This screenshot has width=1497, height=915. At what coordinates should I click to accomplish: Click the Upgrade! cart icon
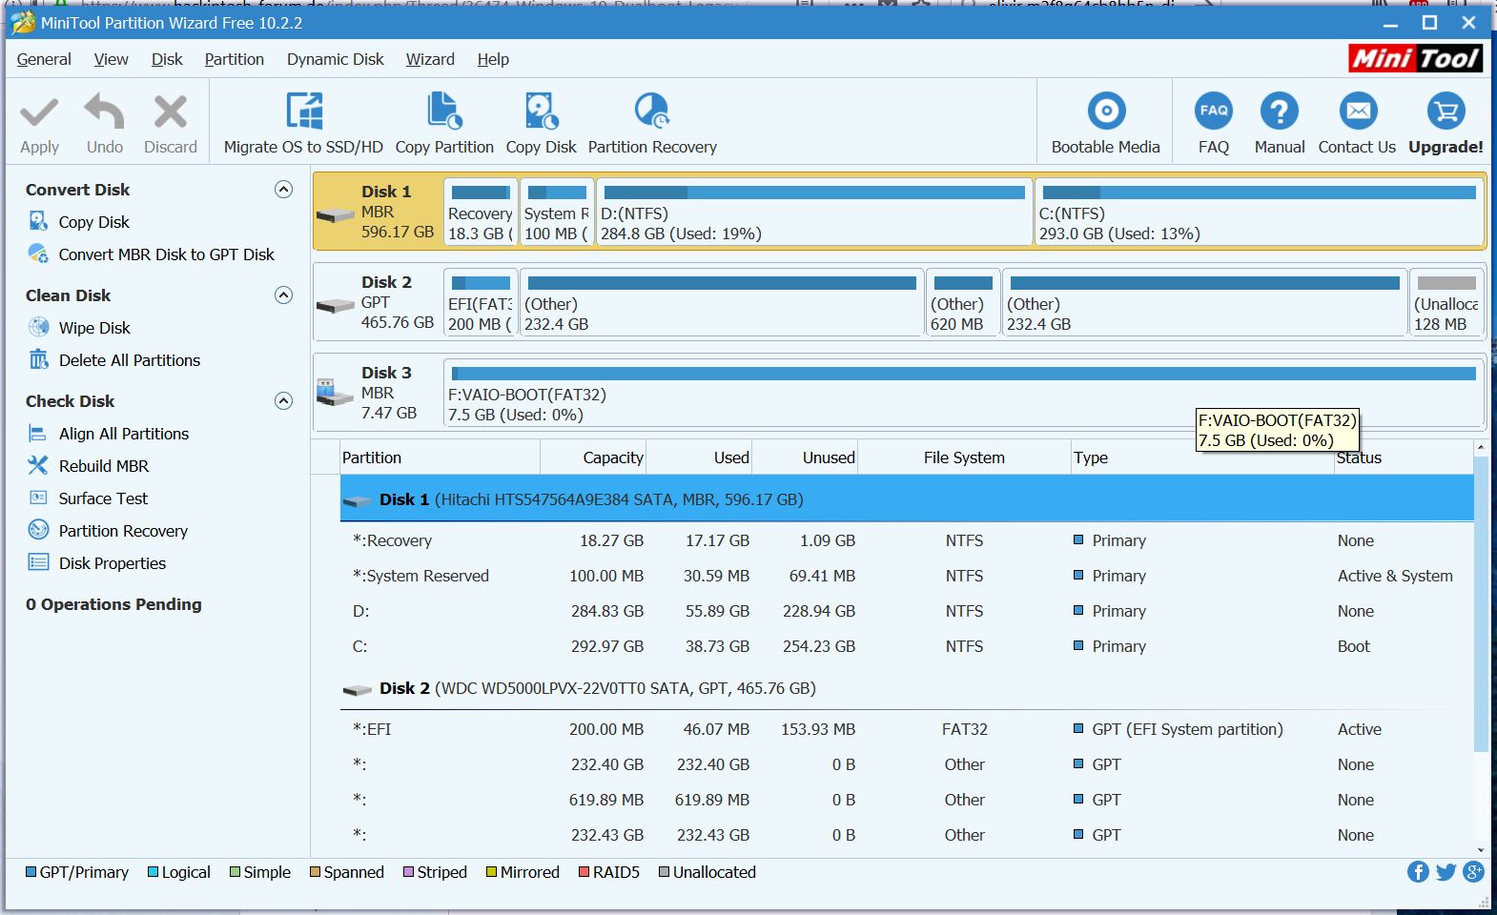(x=1446, y=112)
